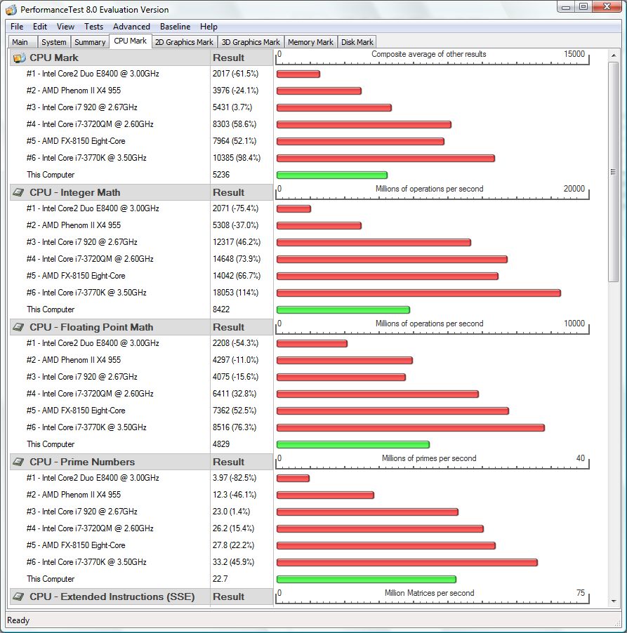627x633 pixels.
Task: Select Intel Core i7-3770K row in Prime Numbers
Action: pyautogui.click(x=86, y=562)
